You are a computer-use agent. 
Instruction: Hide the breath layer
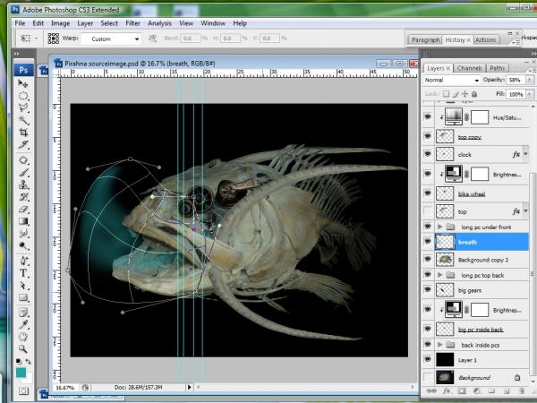428,242
